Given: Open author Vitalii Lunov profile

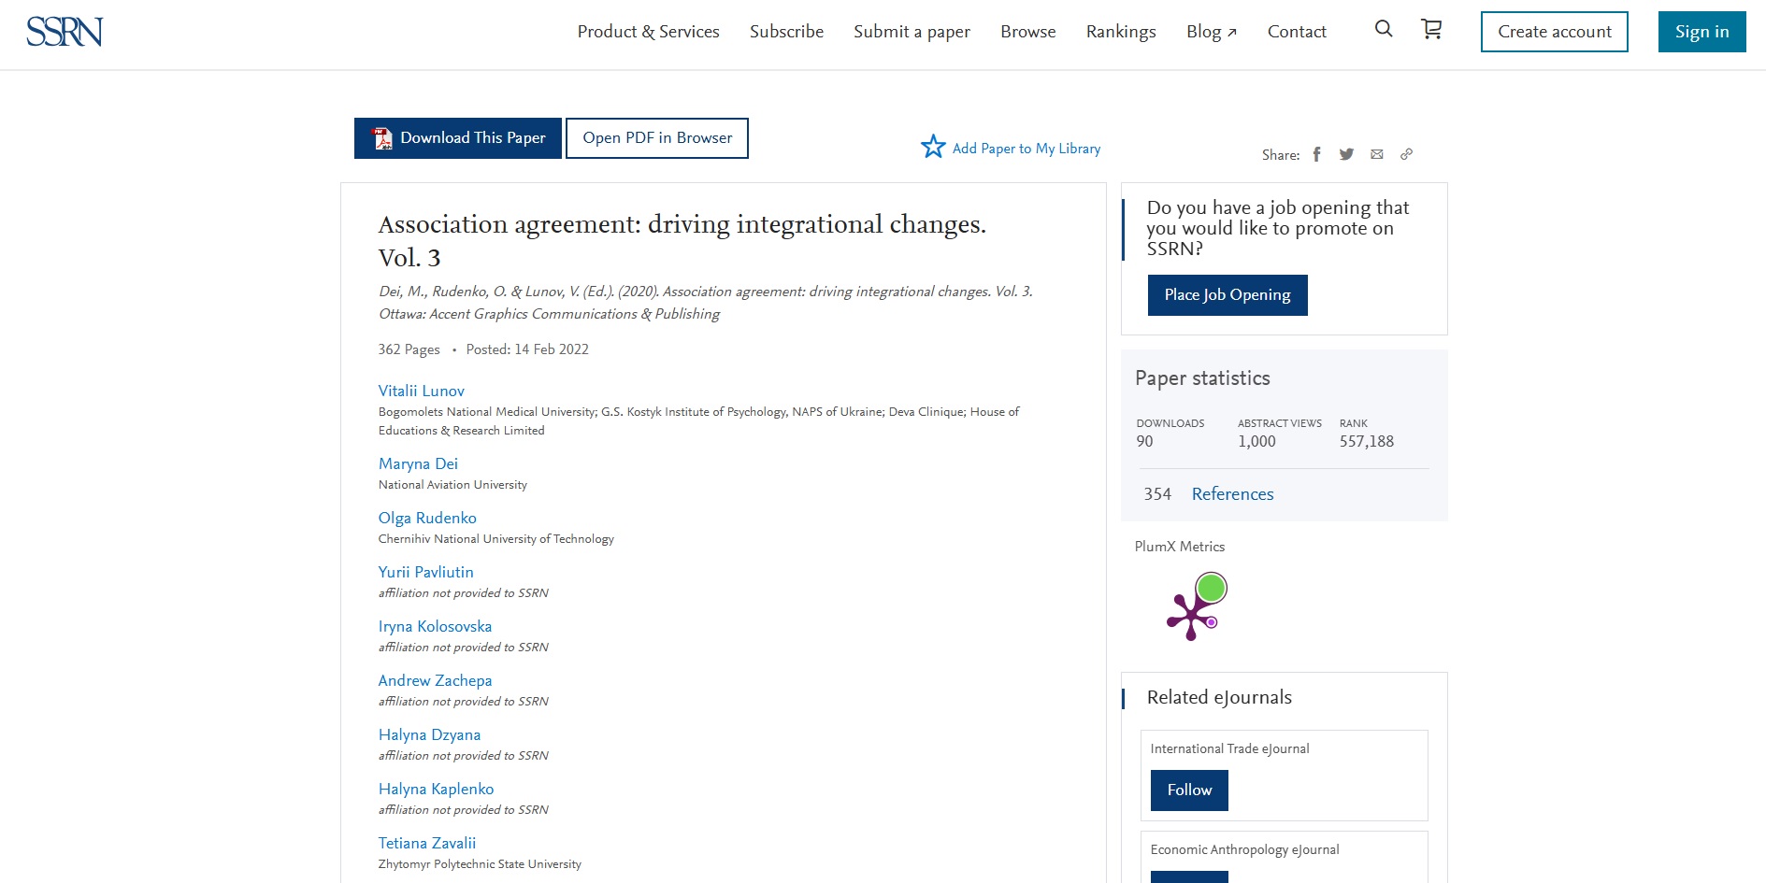Looking at the screenshot, I should click(x=421, y=391).
